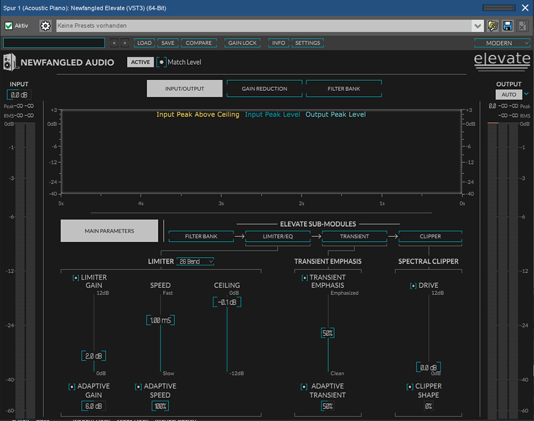Click the Adaptive Gain 6.0 dB value

[x=94, y=406]
